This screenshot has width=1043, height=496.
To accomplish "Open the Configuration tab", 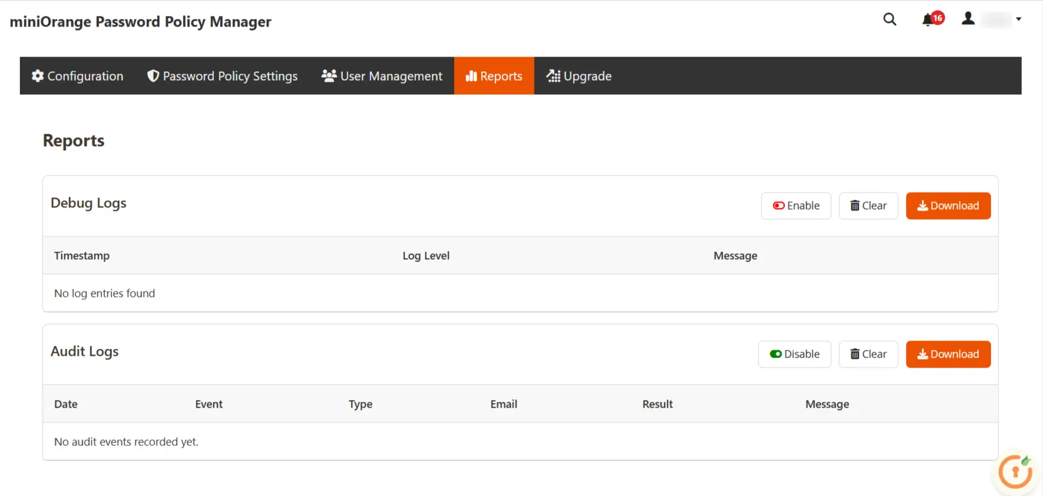I will (78, 76).
